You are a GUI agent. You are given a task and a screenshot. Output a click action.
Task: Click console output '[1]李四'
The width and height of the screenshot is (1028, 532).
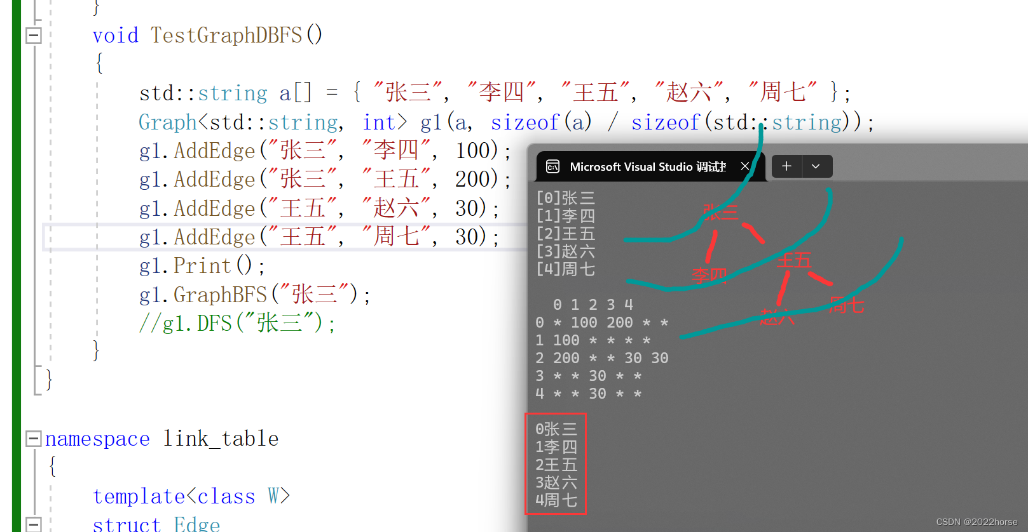coord(566,216)
